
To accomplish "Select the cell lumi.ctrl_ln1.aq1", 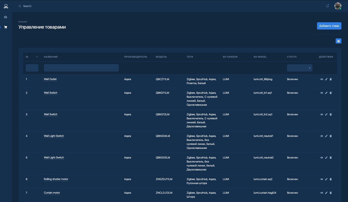I will 263,93.
